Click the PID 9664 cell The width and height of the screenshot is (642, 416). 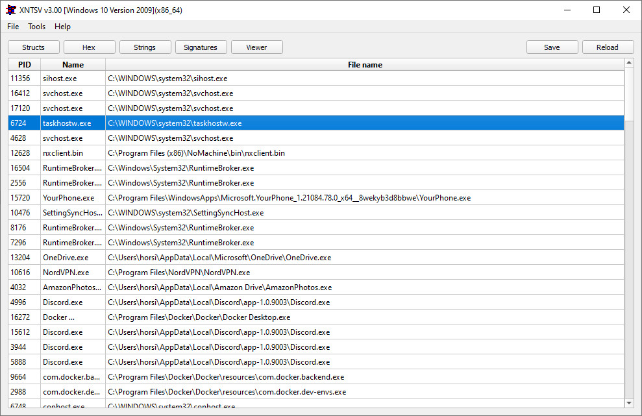coord(25,377)
